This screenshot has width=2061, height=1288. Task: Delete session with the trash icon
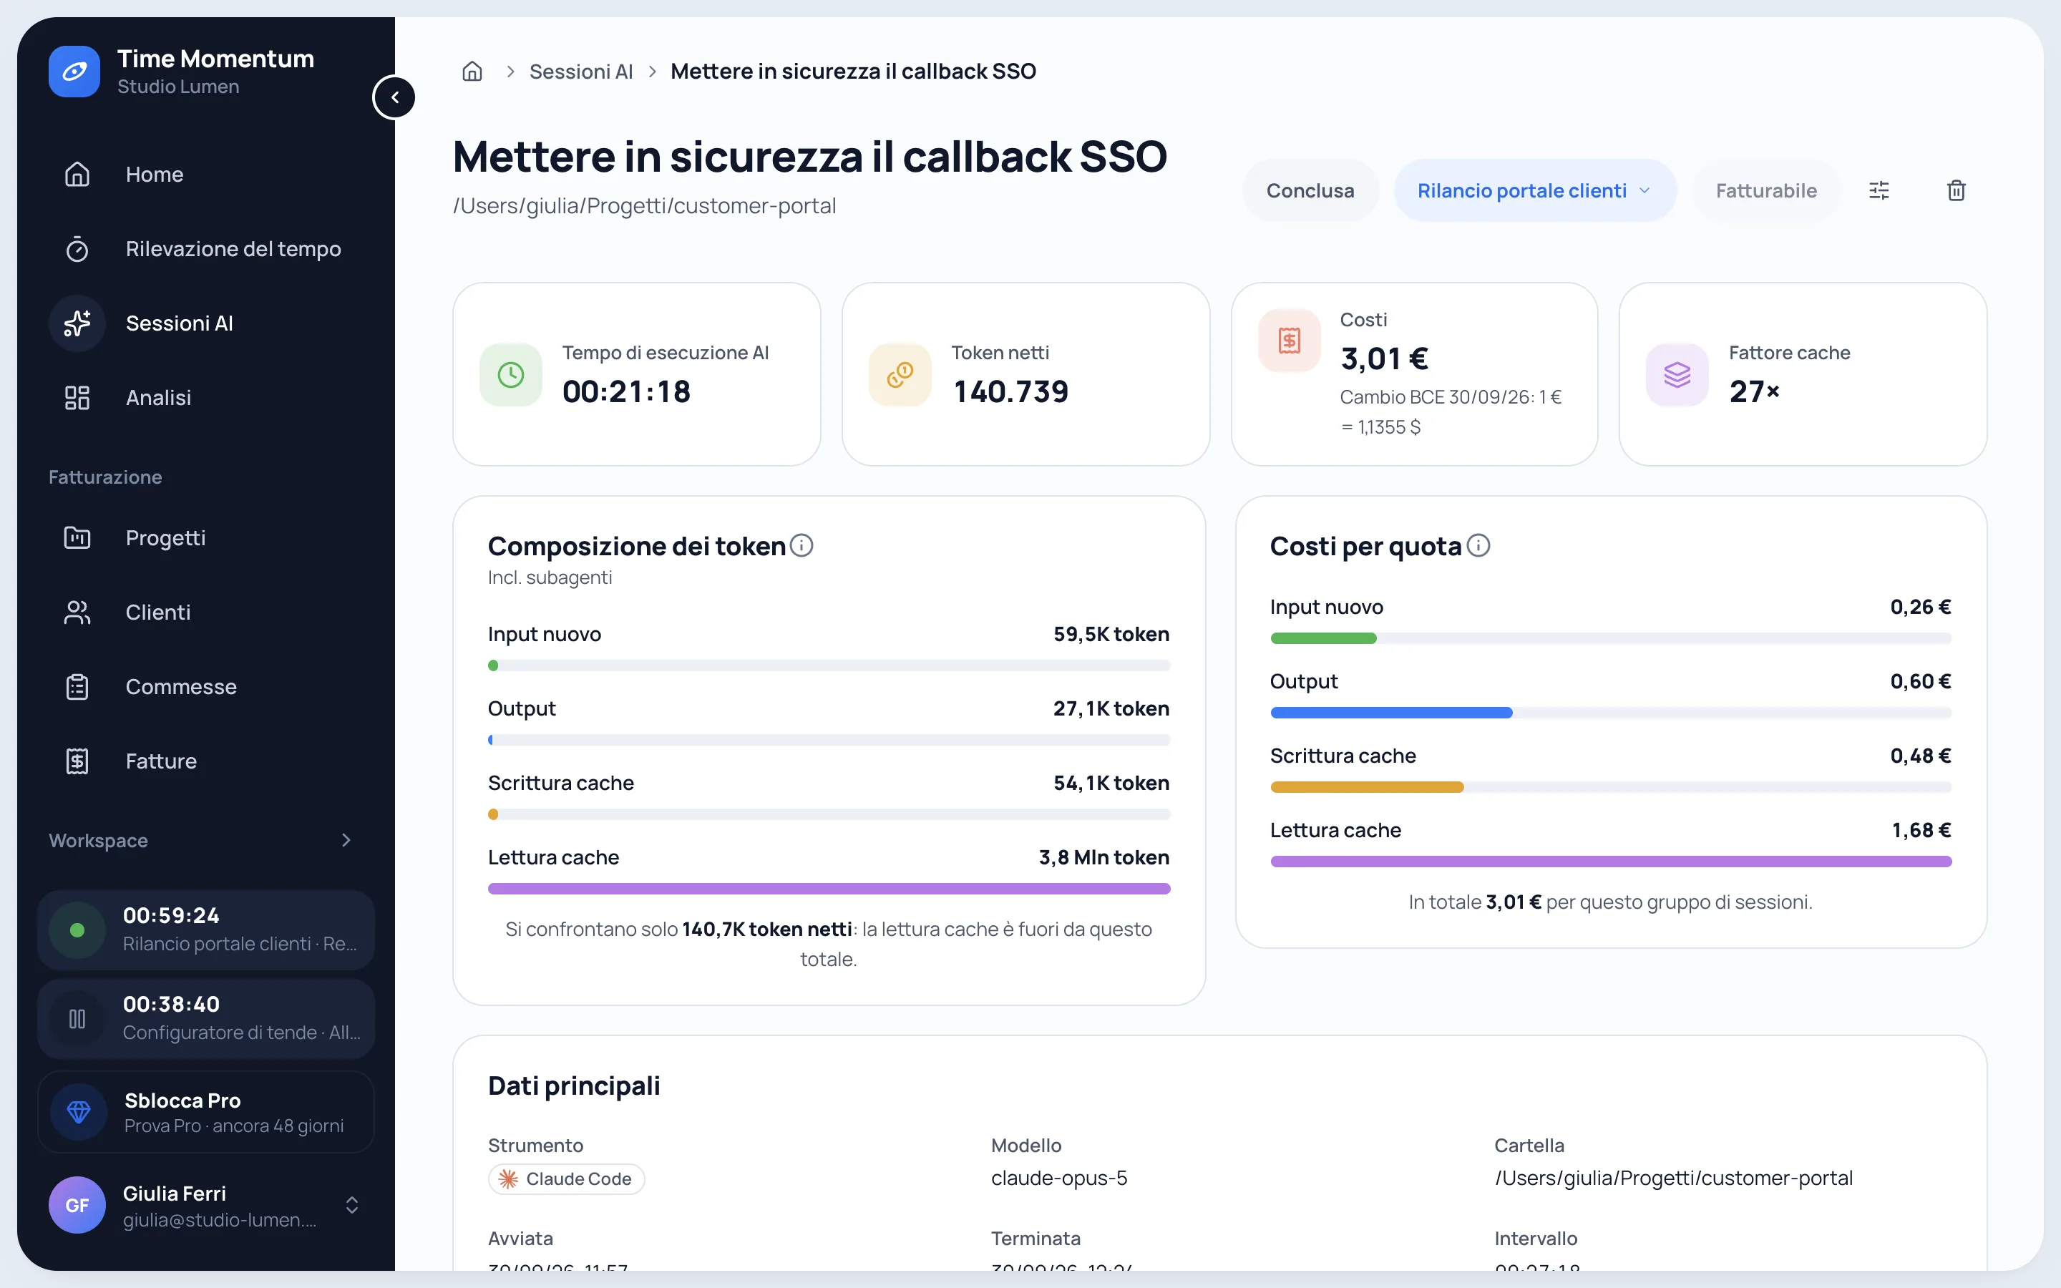click(x=1957, y=191)
